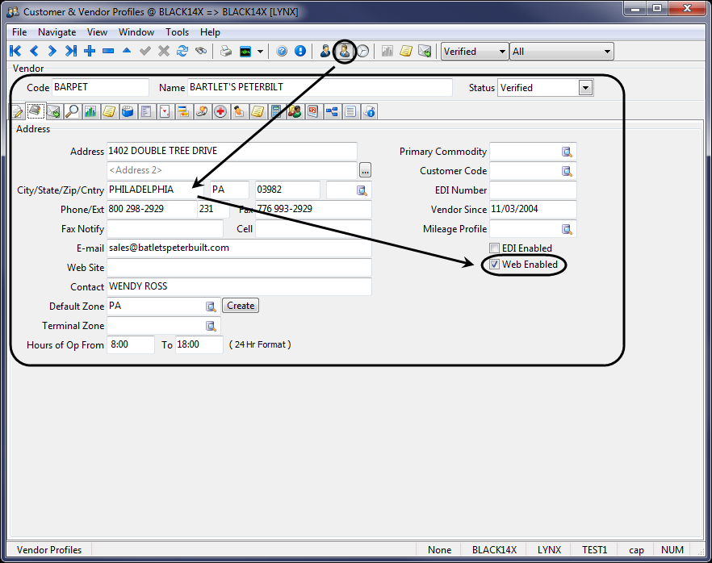This screenshot has width=712, height=563.
Task: Open the magnifying glass tab icon
Action: 72,111
